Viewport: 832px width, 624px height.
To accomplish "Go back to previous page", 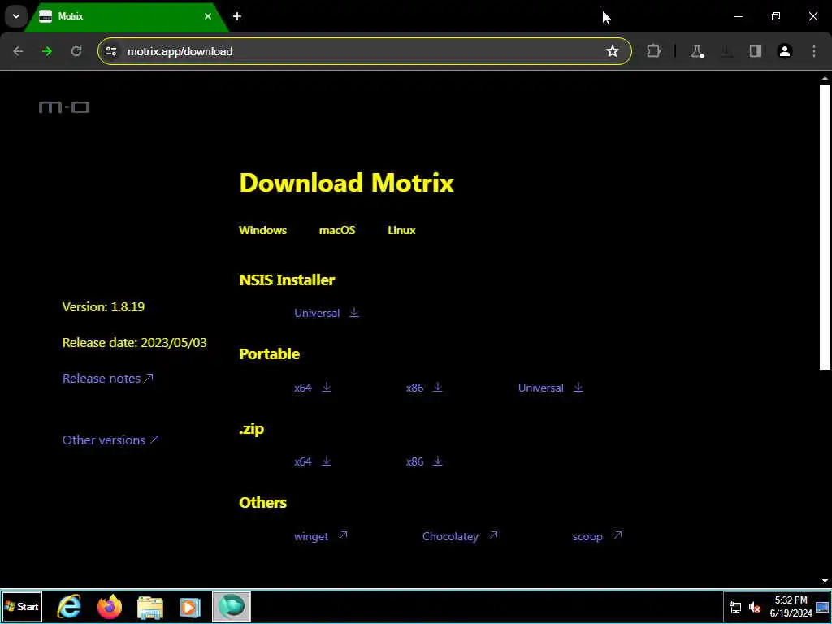I will click(x=18, y=51).
